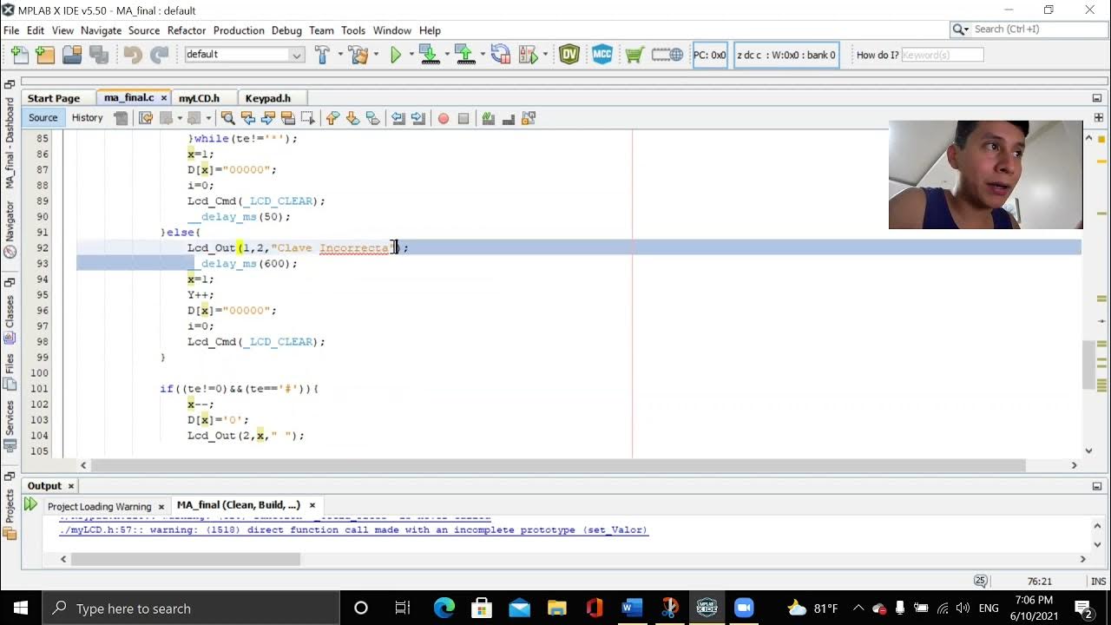Screen dimensions: 1111x625
Task: Click the New Project toolbar icon
Action: pos(45,55)
